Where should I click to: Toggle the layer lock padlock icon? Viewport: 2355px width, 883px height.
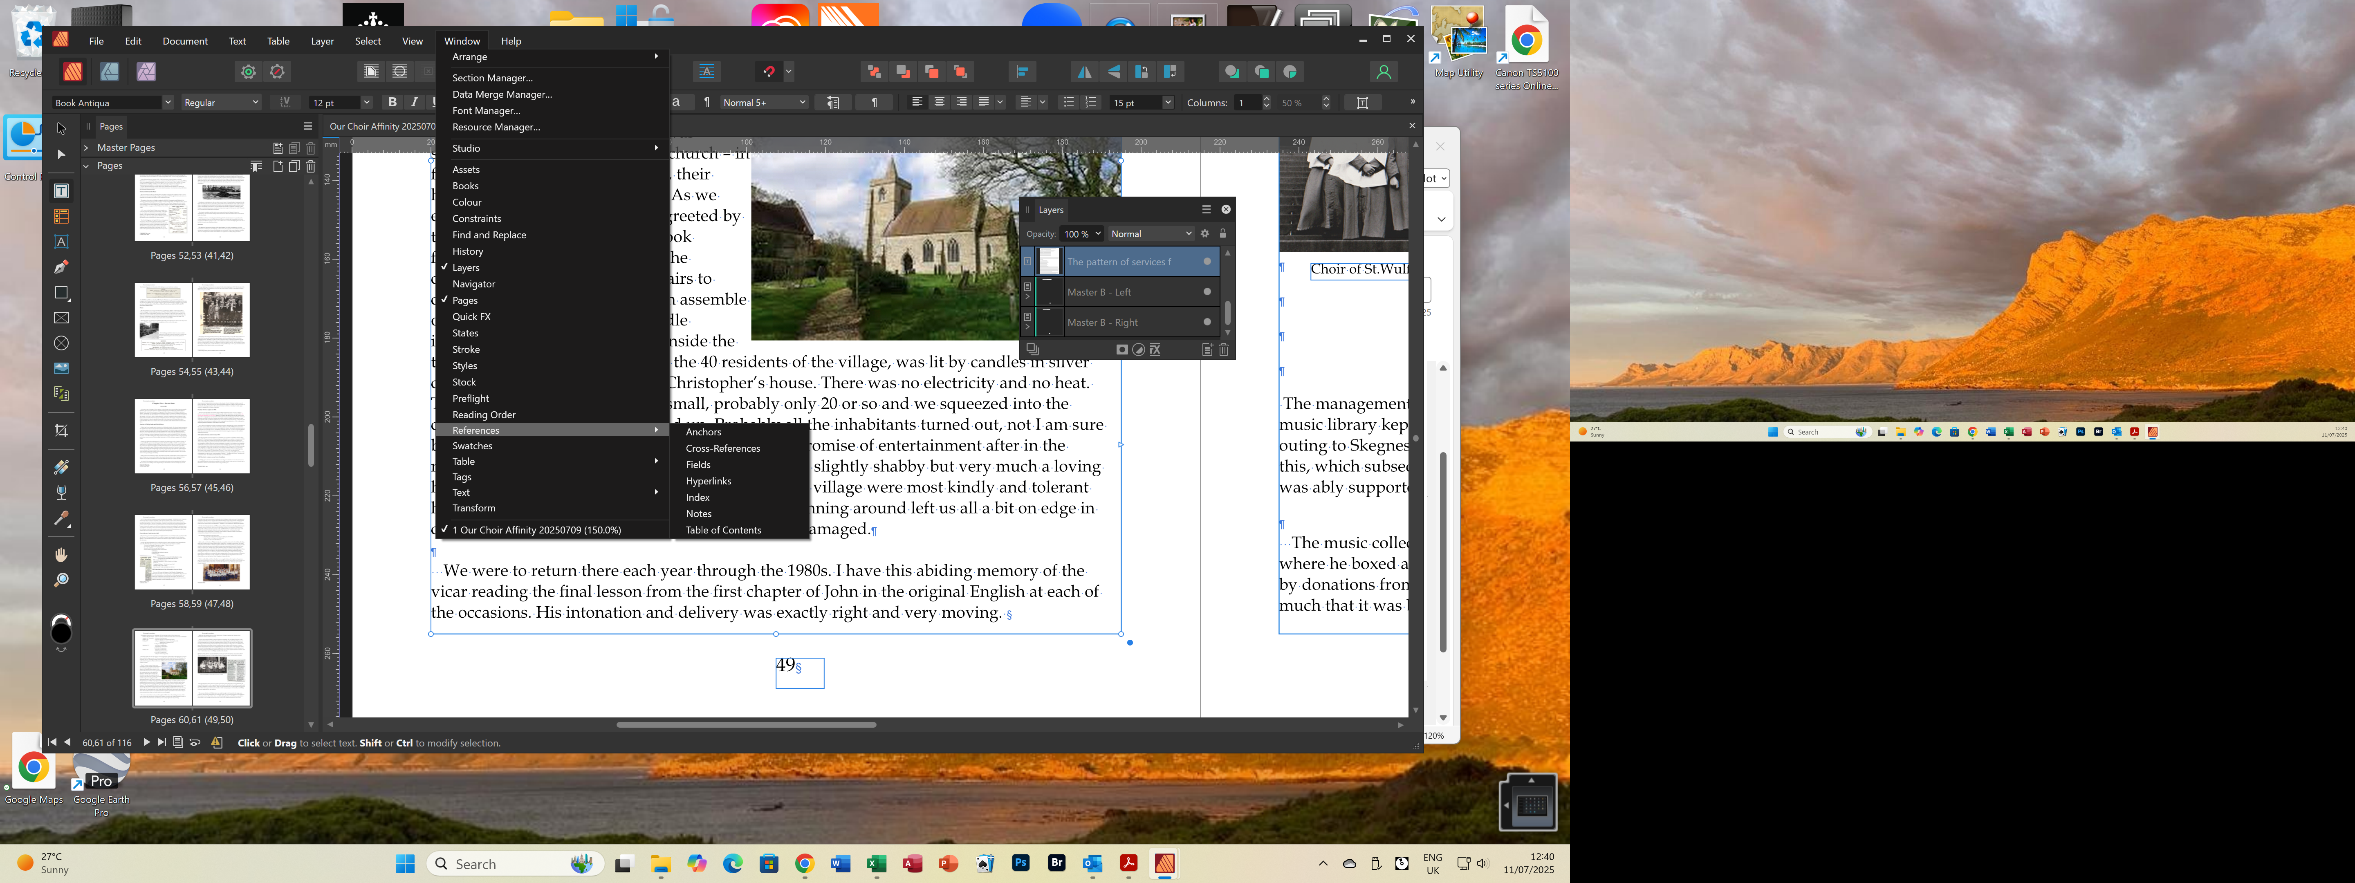pos(1223,234)
